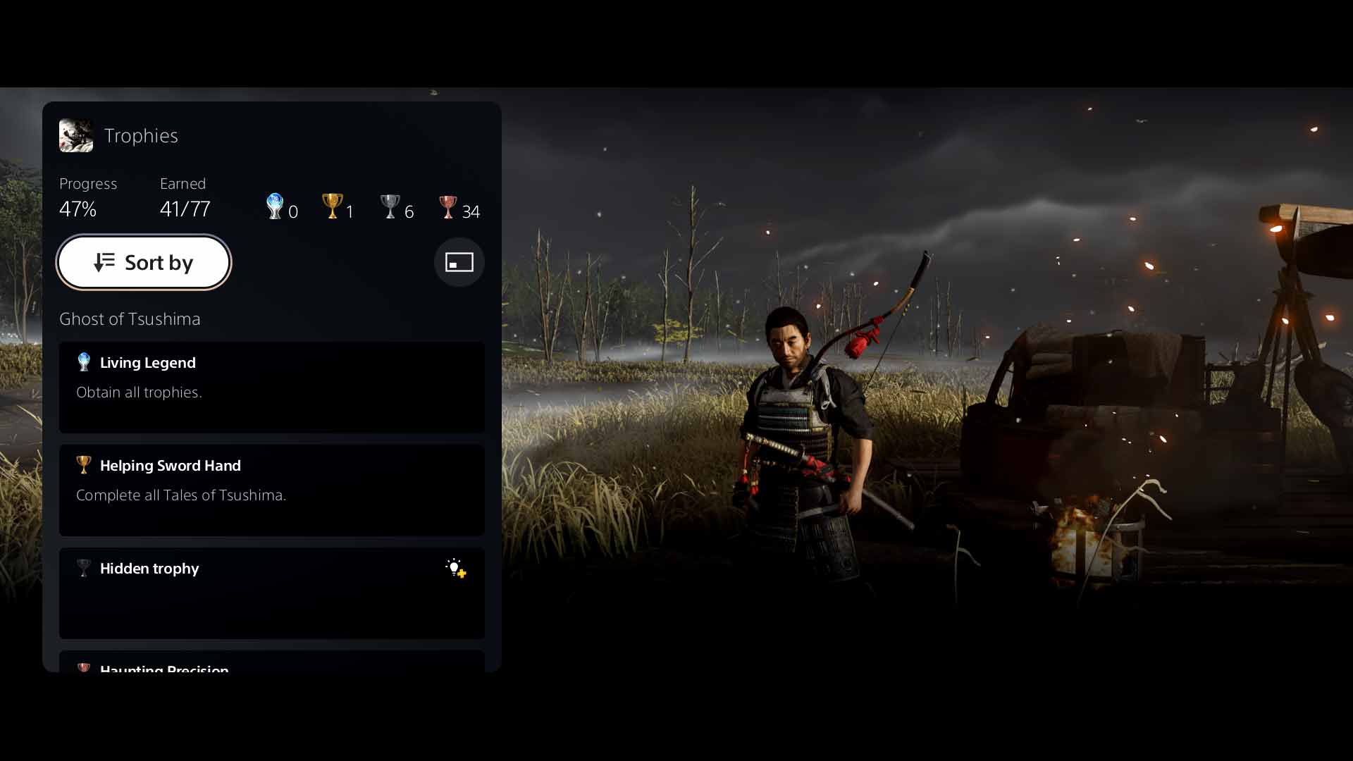This screenshot has width=1353, height=761.
Task: Open the Sort by dropdown menu
Action: point(144,262)
